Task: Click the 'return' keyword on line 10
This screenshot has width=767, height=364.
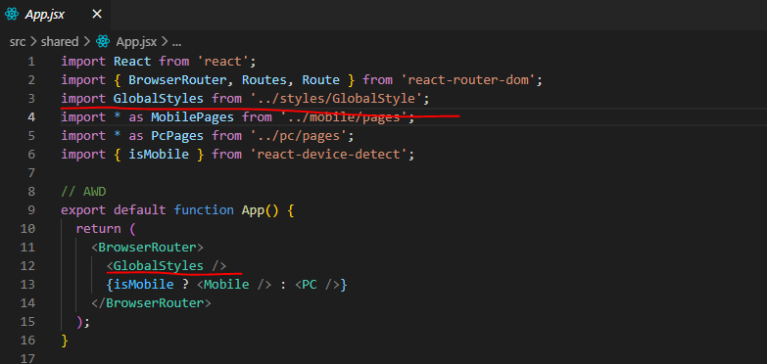Action: pos(98,229)
